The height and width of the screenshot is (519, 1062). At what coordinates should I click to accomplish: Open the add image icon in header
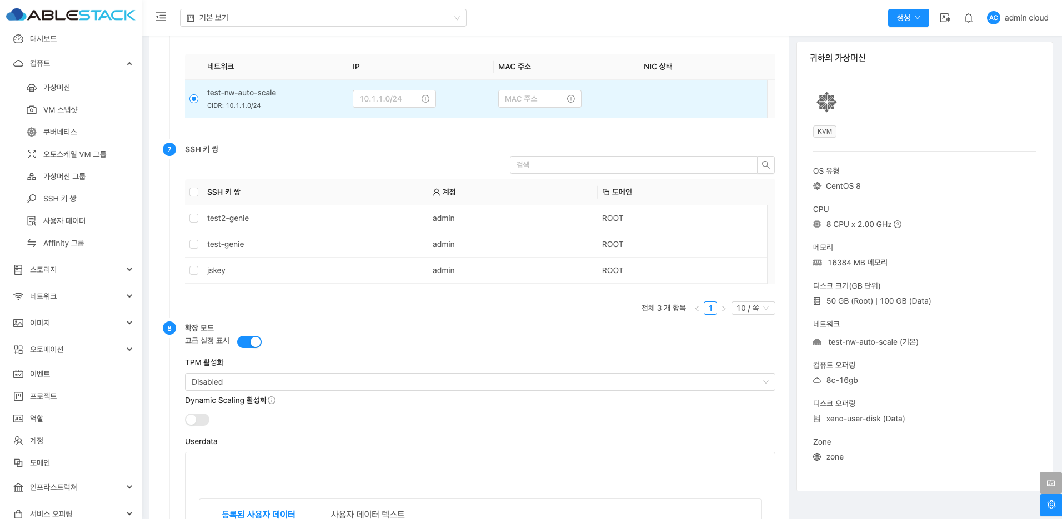click(945, 18)
